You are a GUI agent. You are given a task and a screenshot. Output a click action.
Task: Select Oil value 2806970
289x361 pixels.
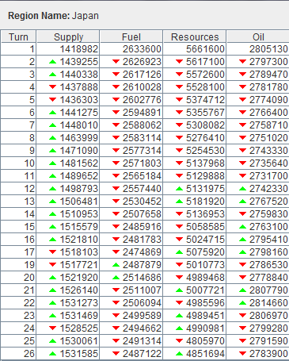pyautogui.click(x=268, y=316)
